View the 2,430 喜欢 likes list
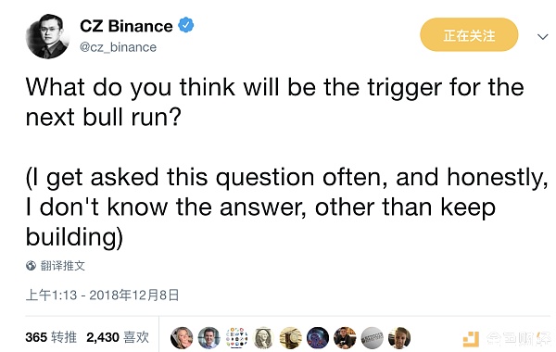This screenshot has width=556, height=352. coord(118,337)
